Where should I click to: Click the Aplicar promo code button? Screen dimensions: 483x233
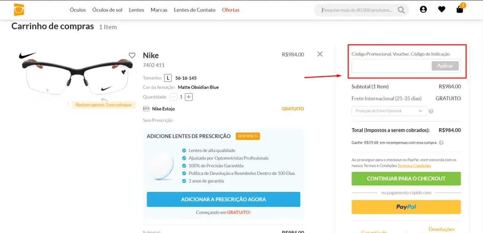(x=445, y=66)
